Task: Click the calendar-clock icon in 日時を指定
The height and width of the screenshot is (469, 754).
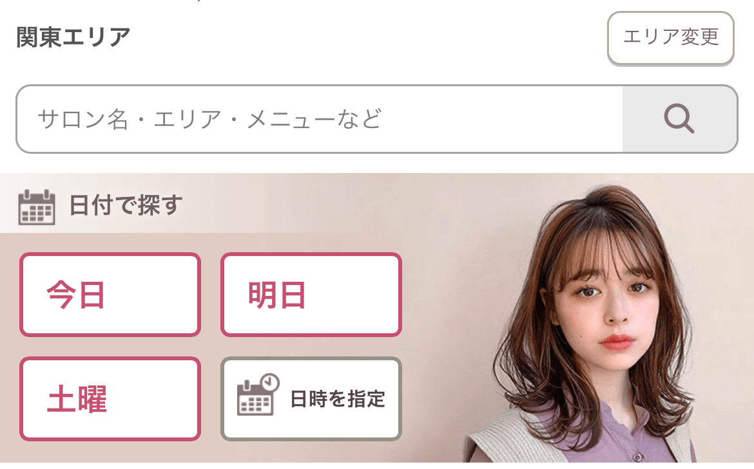Action: (258, 394)
